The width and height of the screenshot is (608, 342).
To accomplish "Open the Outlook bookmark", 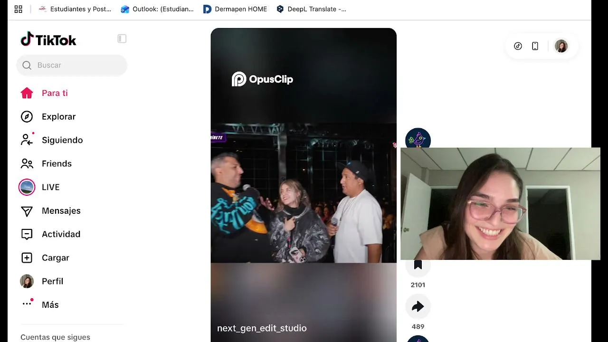I will (157, 9).
